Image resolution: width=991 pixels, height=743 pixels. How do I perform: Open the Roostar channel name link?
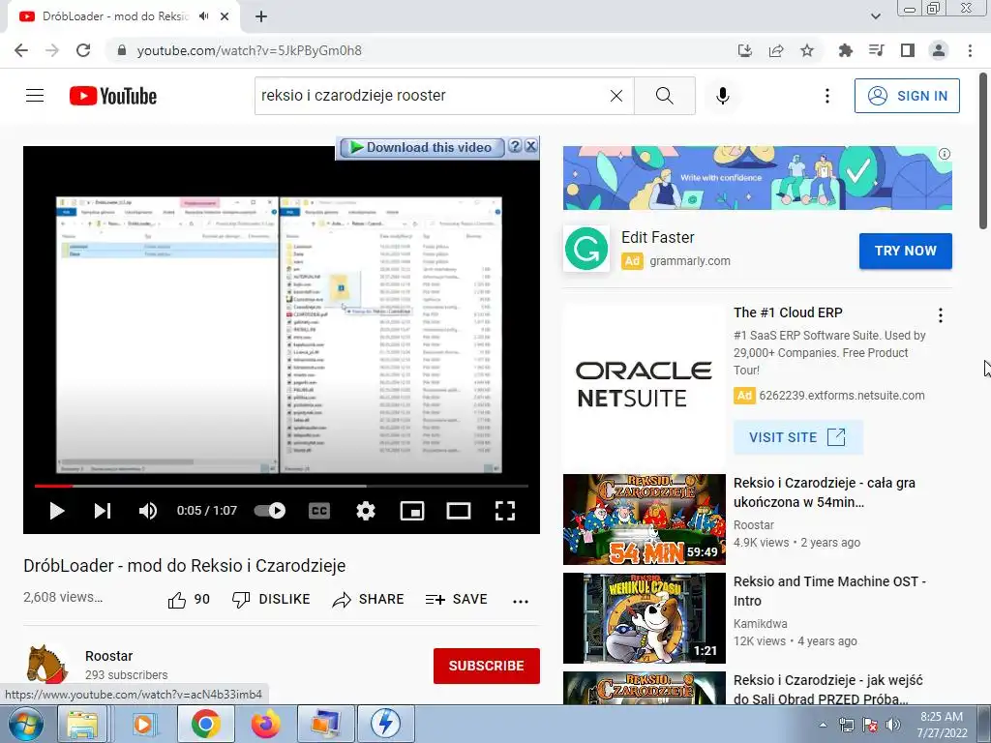coord(108,656)
